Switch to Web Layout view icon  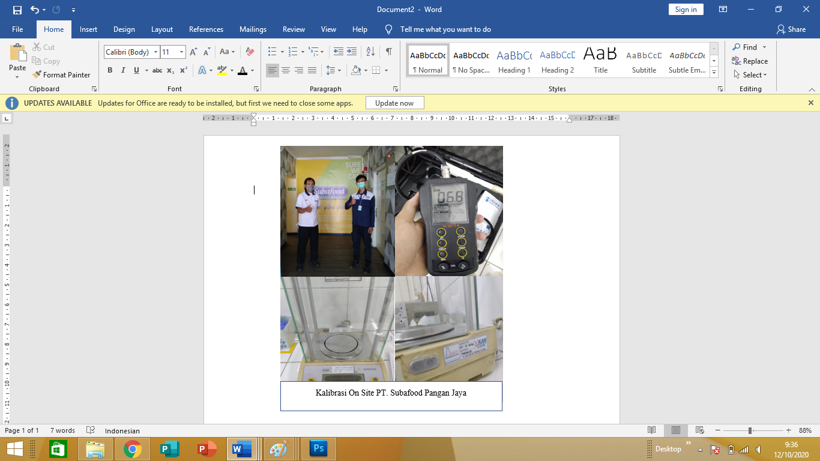tap(699, 430)
